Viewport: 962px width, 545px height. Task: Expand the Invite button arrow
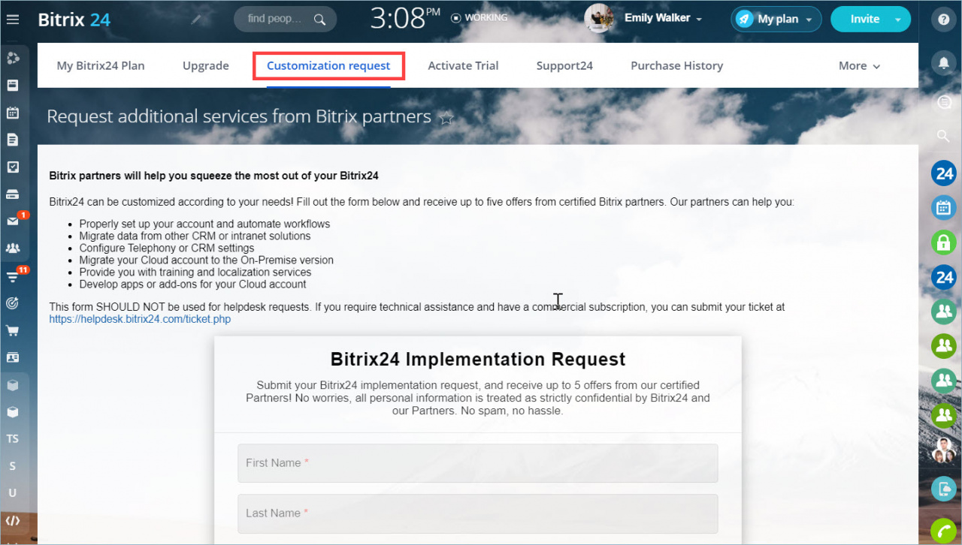pyautogui.click(x=898, y=20)
